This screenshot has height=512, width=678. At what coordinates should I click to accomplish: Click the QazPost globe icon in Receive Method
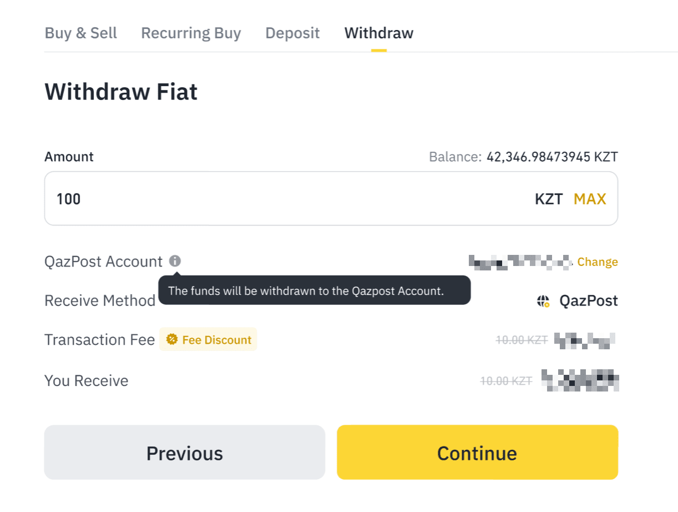(x=543, y=302)
